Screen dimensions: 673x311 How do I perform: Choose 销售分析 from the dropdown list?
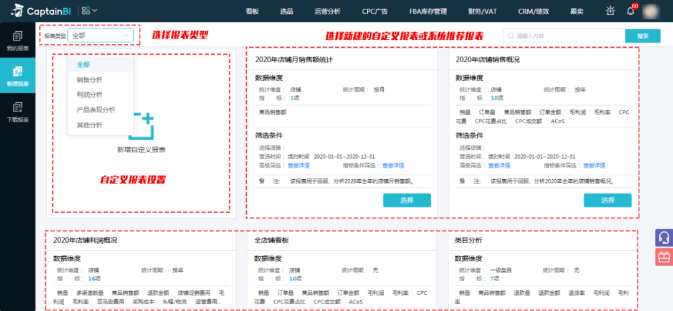(90, 80)
